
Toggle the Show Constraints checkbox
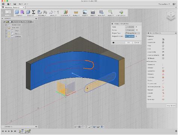[163, 55]
